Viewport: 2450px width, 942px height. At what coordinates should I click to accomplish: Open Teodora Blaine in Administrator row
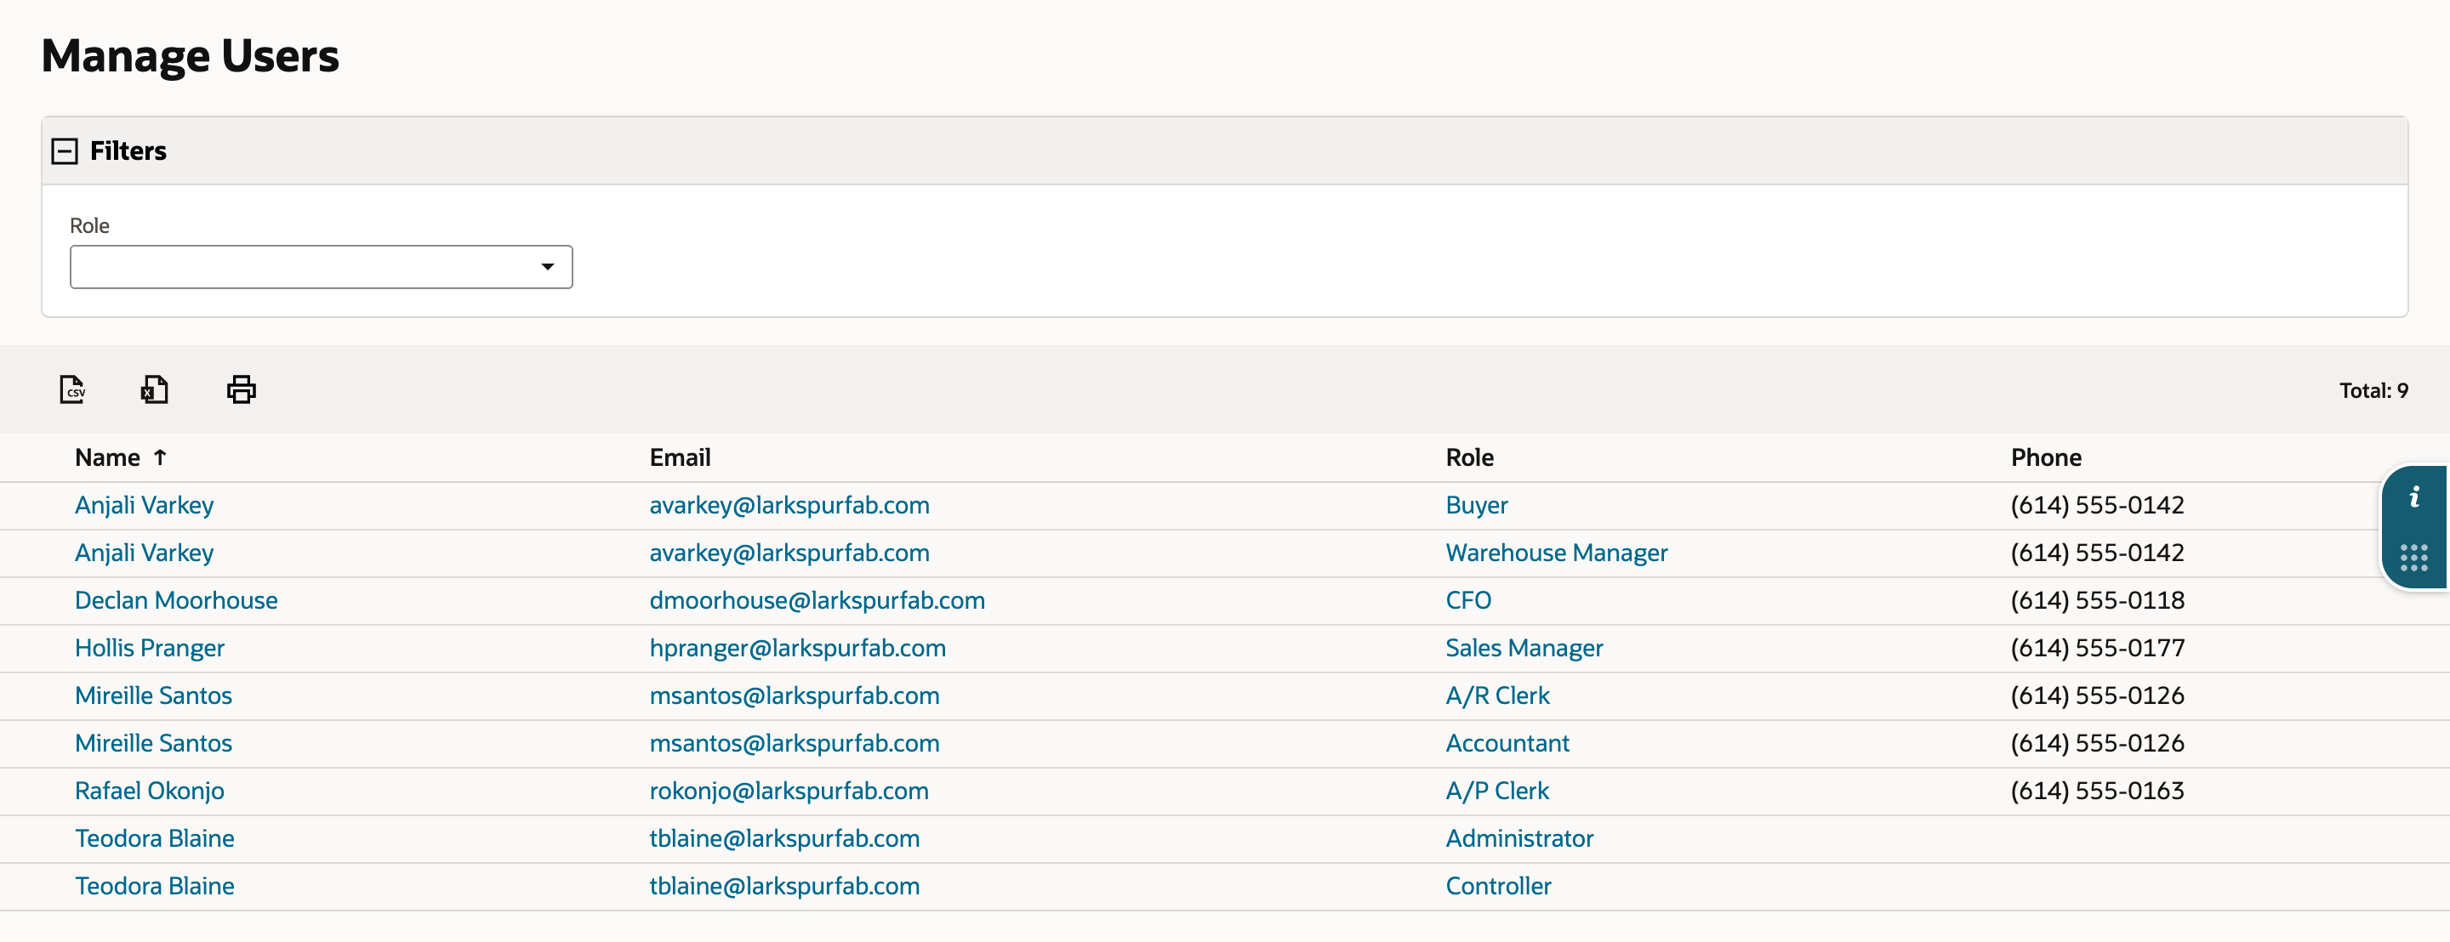155,838
